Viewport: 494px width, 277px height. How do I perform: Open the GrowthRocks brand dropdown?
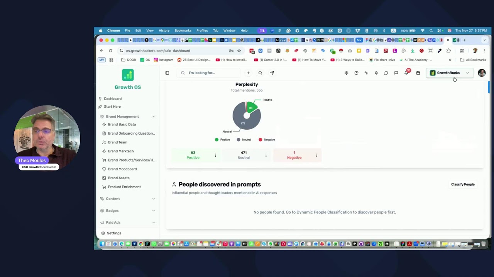[x=450, y=73]
